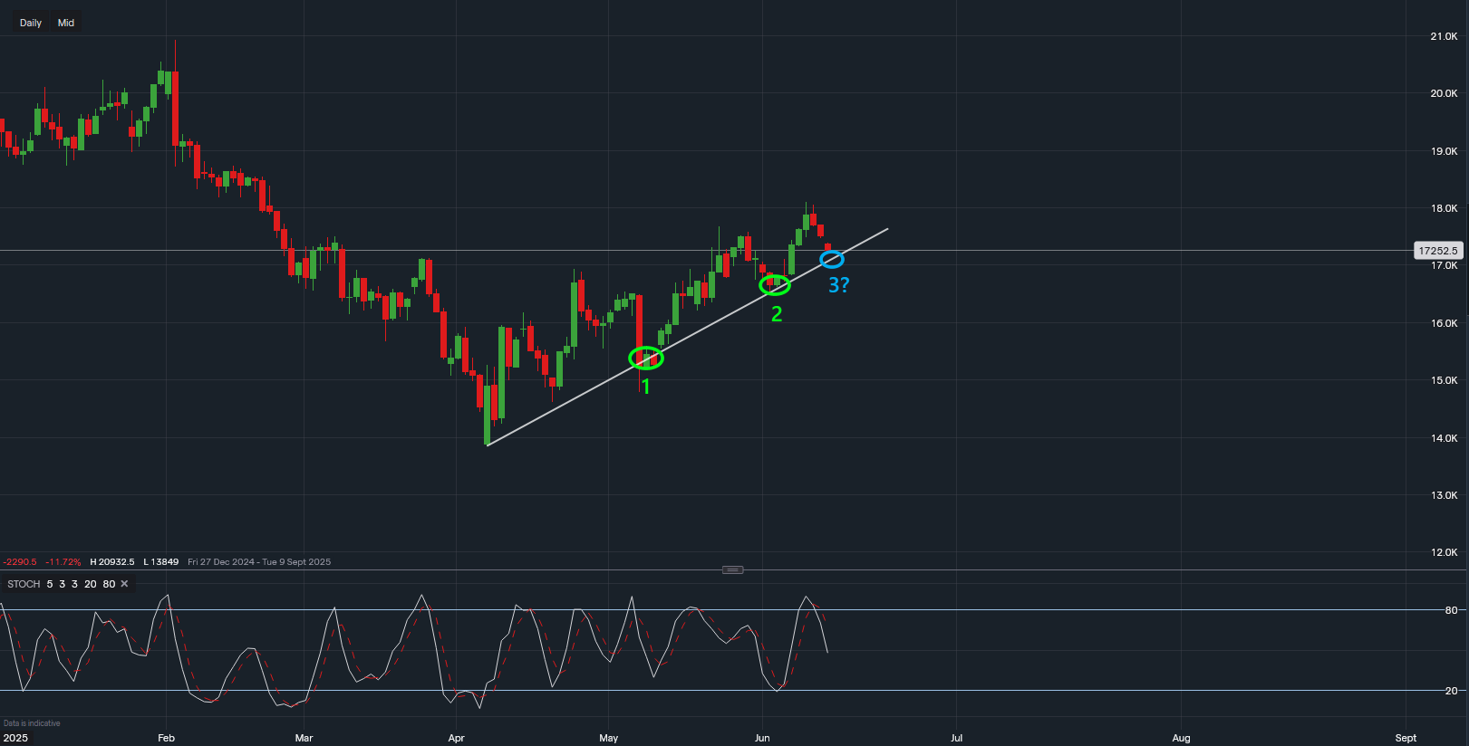This screenshot has height=746, width=1469.
Task: Remove the STOCH indicator with its X
Action: [125, 584]
